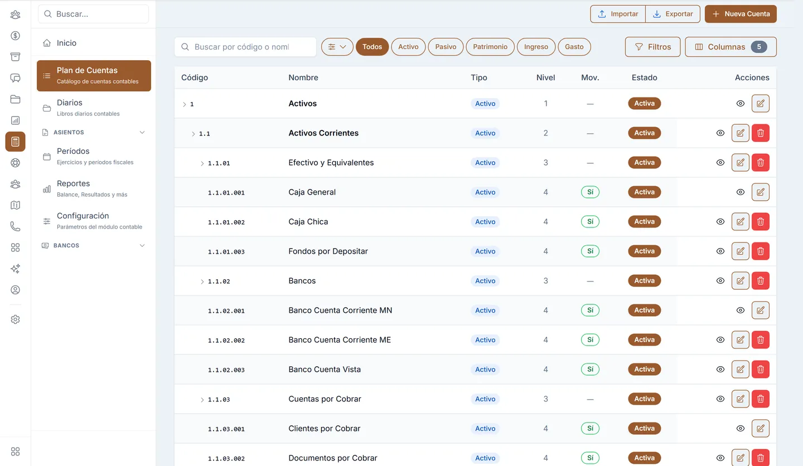Click the sparkles AI icon in left rail
The image size is (803, 466).
[15, 269]
